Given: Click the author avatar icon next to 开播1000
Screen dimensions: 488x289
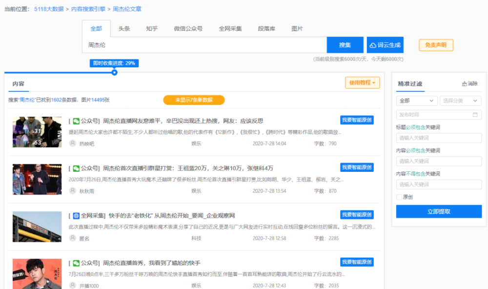Looking at the screenshot, I should [73, 286].
